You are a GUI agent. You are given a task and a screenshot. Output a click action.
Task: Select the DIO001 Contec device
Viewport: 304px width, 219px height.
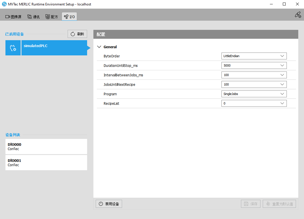(x=46, y=163)
